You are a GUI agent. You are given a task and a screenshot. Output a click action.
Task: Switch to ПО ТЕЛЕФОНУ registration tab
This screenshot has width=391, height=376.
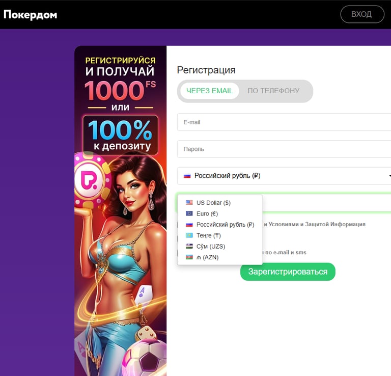coord(273,91)
